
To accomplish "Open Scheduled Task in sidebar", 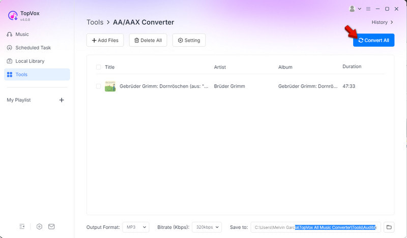I will tap(28, 48).
